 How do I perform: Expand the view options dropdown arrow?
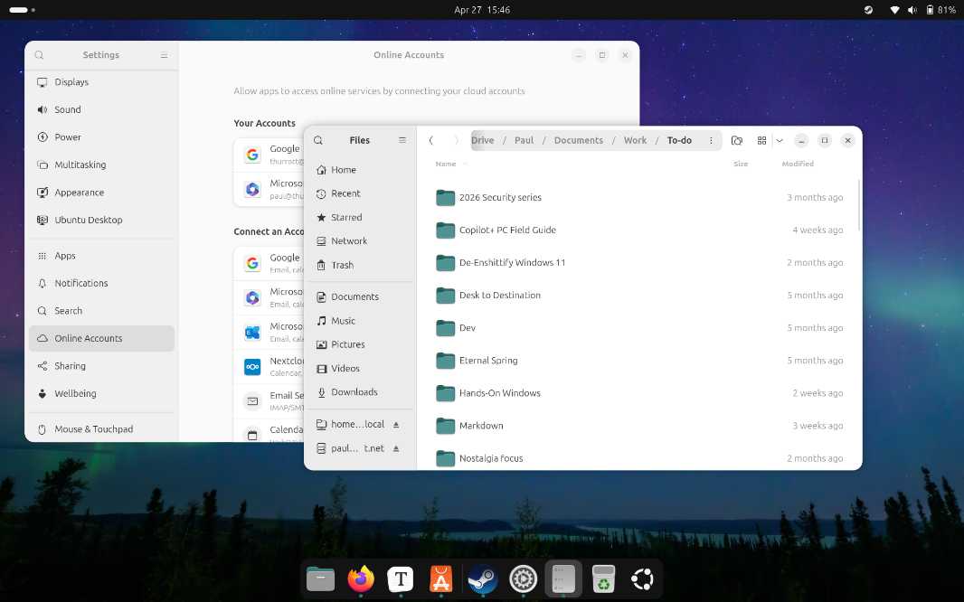[x=780, y=140]
